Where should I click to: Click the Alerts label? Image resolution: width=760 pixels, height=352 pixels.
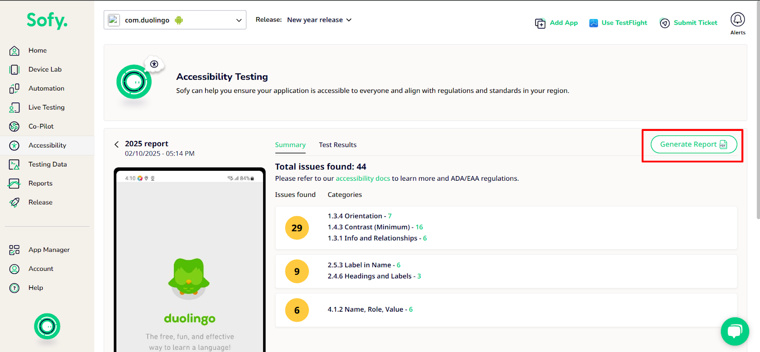(738, 33)
